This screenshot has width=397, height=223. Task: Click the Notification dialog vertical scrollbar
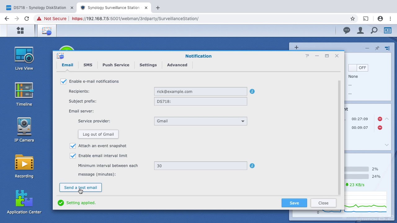339,138
